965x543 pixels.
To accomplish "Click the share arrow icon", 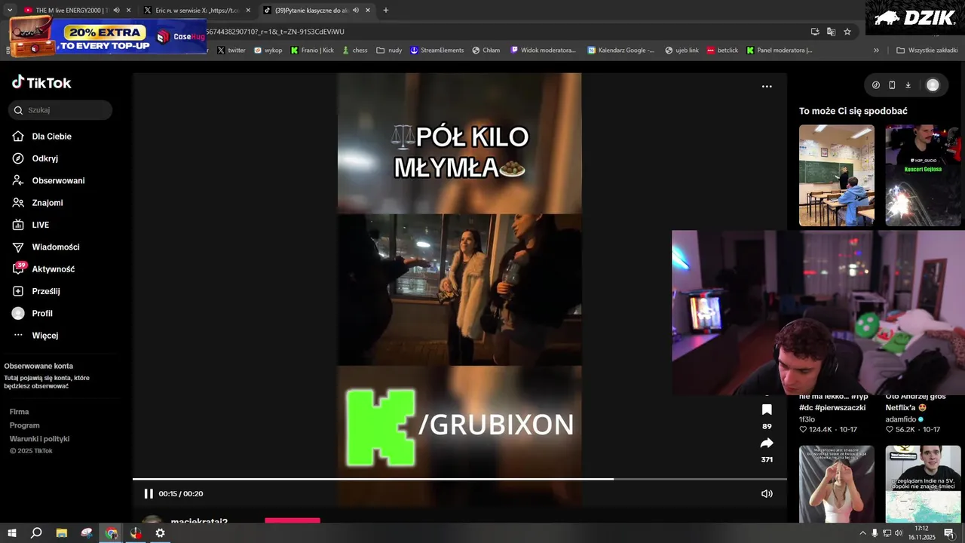I will click(767, 443).
